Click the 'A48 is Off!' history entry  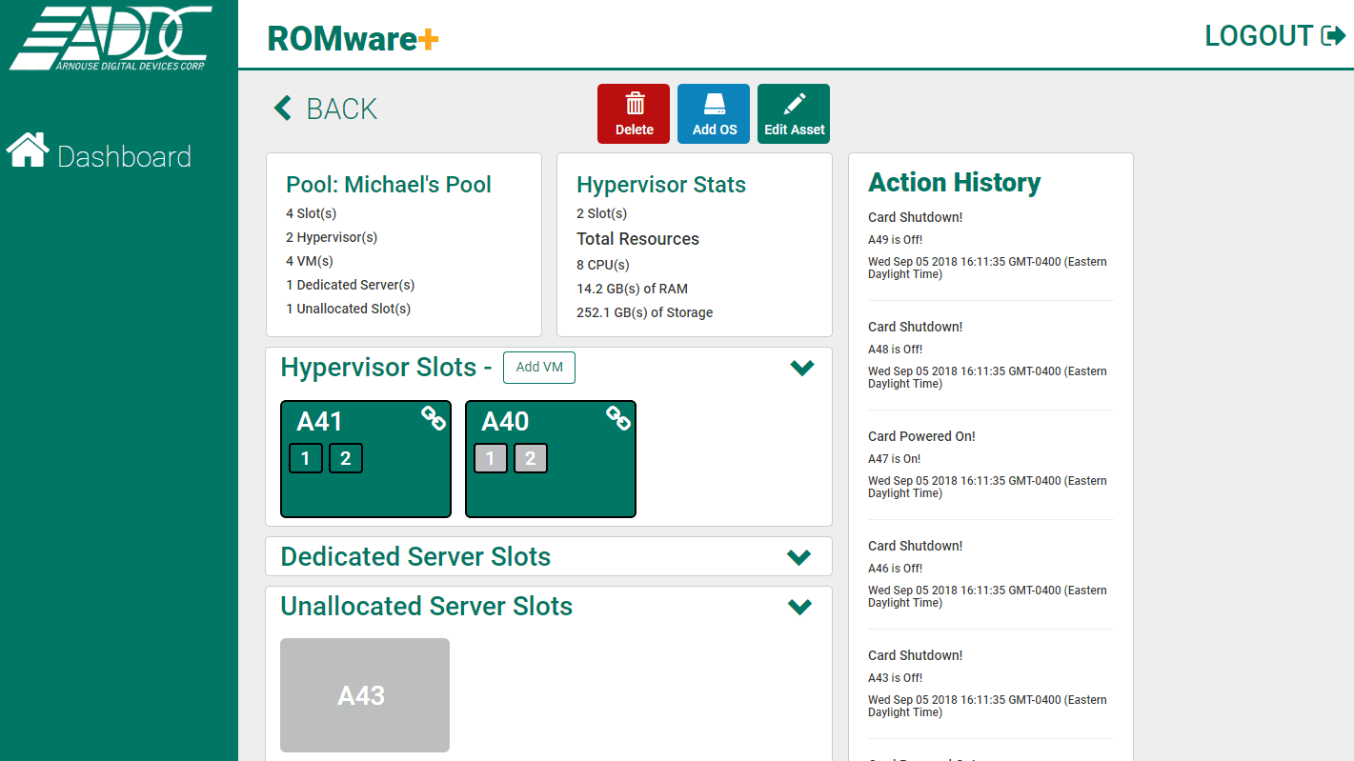click(x=895, y=350)
